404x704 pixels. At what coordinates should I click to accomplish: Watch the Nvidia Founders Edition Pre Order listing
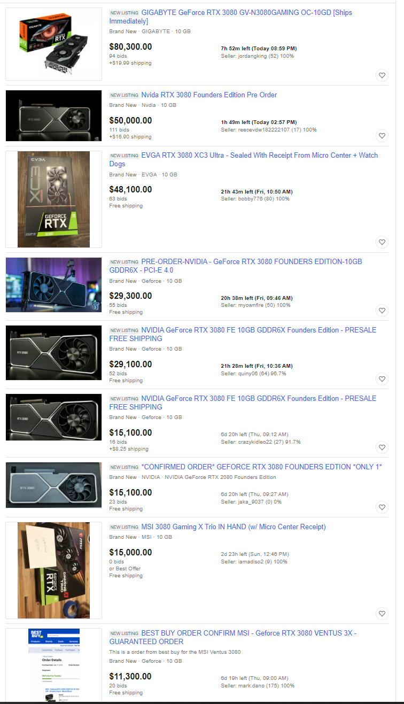382,136
